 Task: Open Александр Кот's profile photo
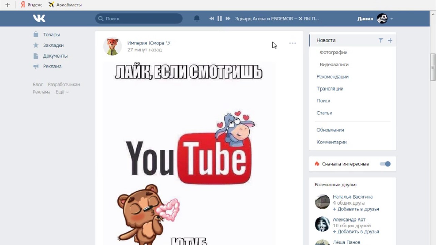[x=322, y=224]
